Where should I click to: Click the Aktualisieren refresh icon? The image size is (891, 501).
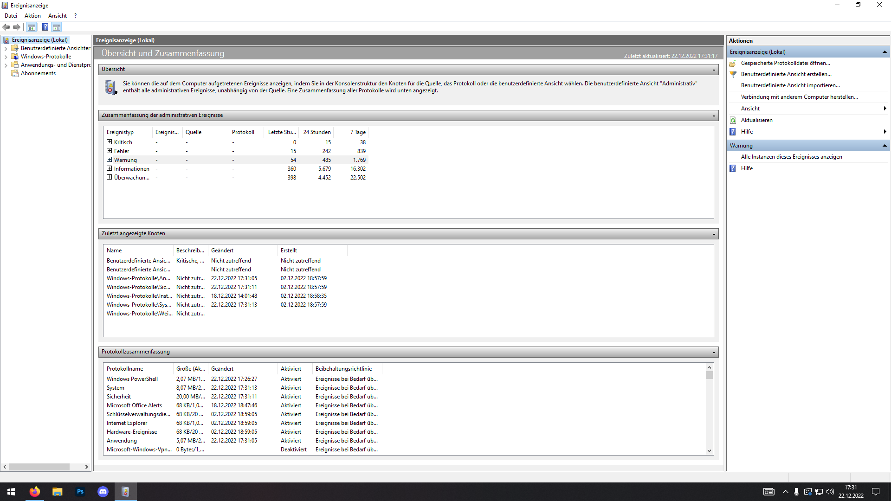point(733,120)
